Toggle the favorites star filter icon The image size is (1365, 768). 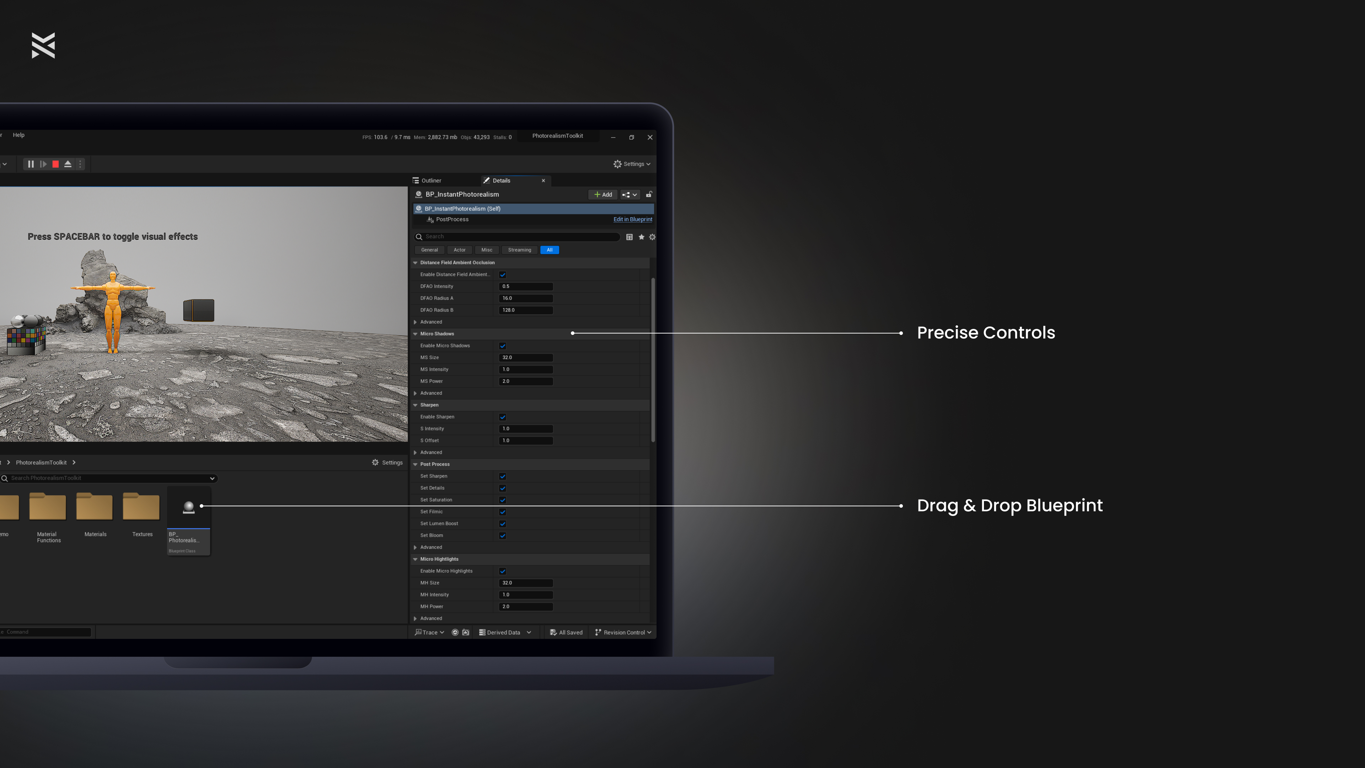click(641, 237)
